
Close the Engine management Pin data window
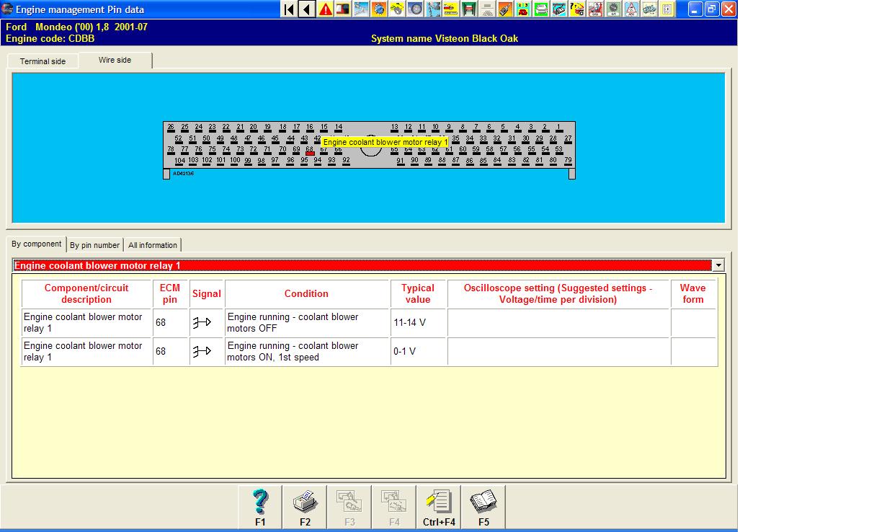click(x=728, y=9)
